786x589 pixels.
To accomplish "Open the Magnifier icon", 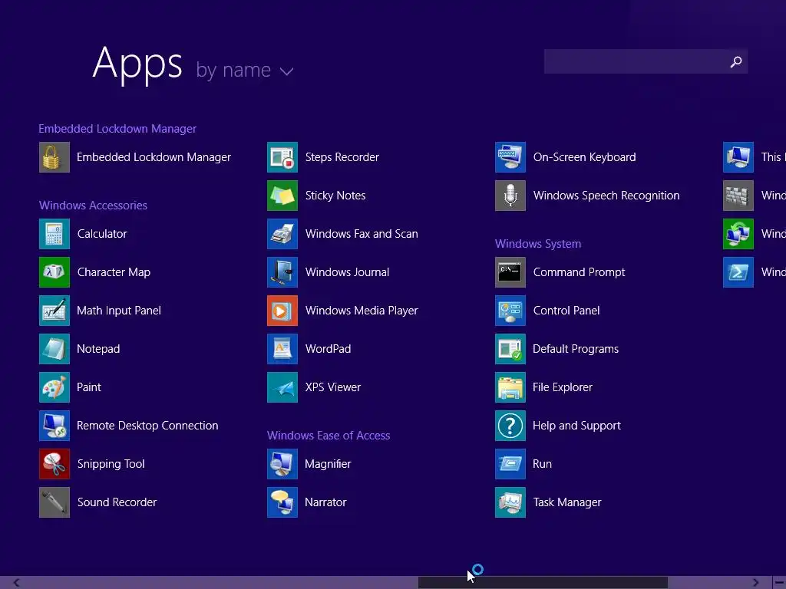I will [282, 464].
